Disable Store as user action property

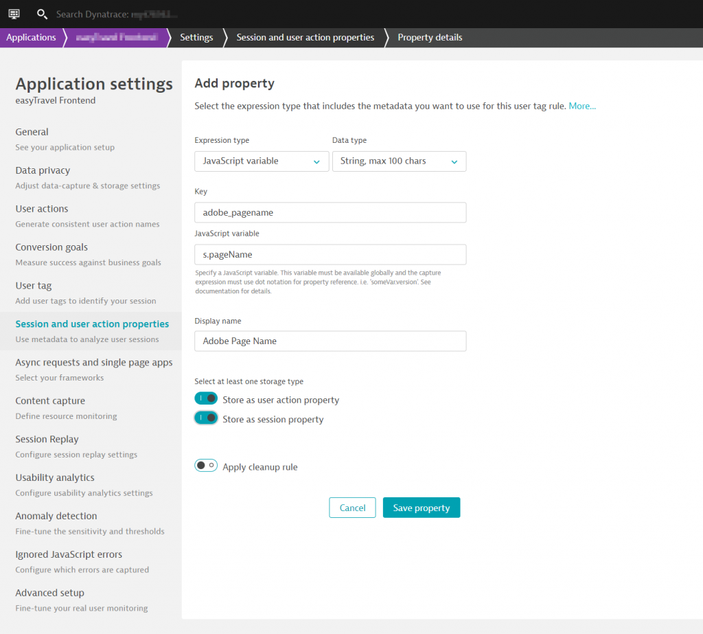(206, 398)
